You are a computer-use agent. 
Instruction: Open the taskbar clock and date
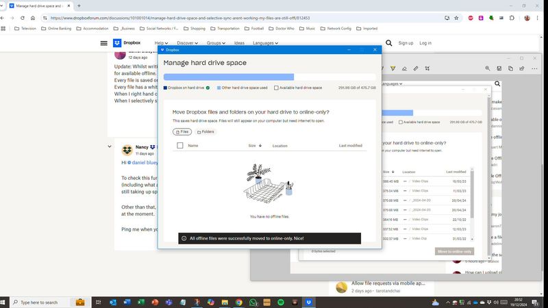coord(520,303)
